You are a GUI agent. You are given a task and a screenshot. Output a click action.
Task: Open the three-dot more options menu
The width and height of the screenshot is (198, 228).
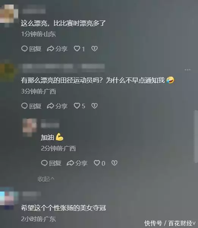[187, 70]
